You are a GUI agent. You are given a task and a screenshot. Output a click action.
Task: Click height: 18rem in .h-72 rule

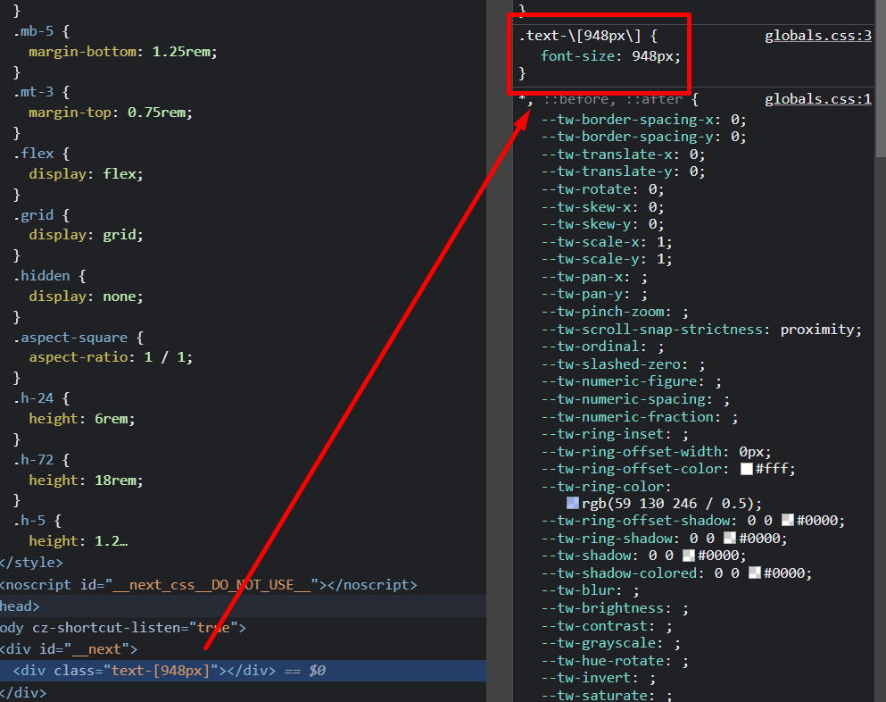coord(86,481)
